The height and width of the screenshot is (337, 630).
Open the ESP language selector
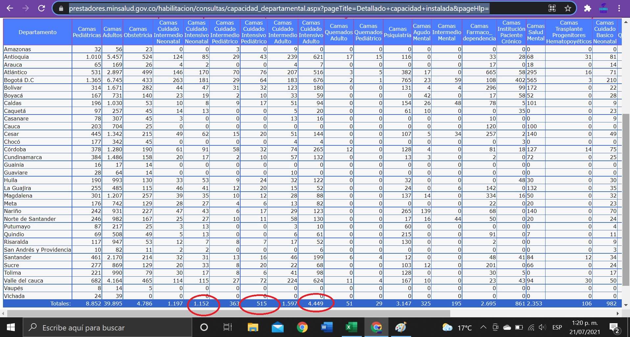[x=557, y=327]
